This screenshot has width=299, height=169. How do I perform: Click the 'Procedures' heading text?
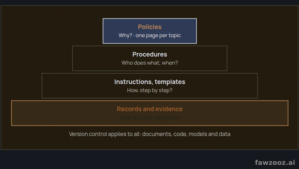click(150, 54)
